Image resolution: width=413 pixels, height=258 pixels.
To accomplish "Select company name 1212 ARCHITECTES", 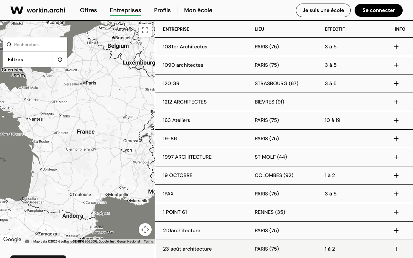I will pyautogui.click(x=185, y=102).
